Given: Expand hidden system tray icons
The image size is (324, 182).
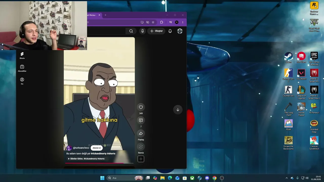Looking at the screenshot, I should [287, 178].
